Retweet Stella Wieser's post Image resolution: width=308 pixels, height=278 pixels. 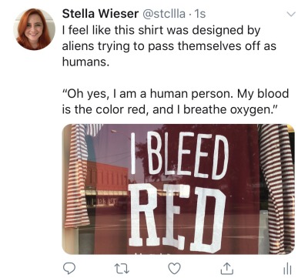pyautogui.click(x=121, y=269)
